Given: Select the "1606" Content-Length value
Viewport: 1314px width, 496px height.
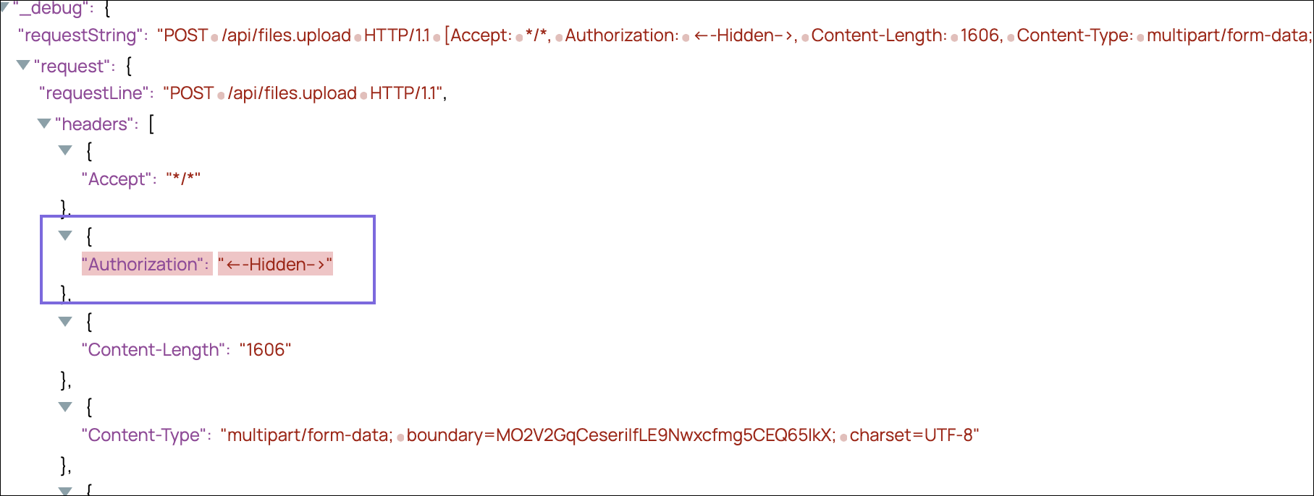Looking at the screenshot, I should [265, 350].
